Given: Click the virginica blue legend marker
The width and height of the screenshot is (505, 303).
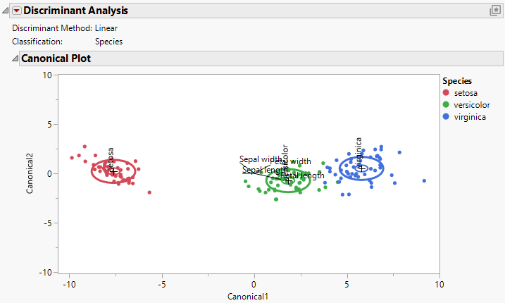Looking at the screenshot, I should [x=446, y=117].
